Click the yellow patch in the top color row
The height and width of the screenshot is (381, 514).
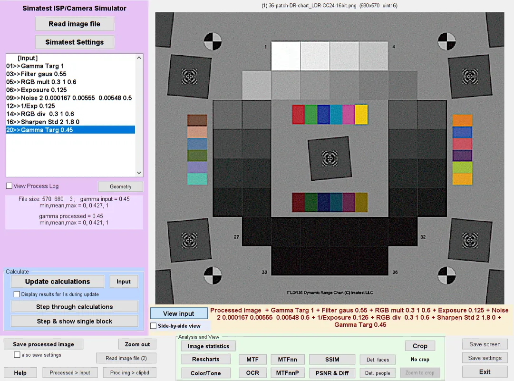tap(361, 115)
